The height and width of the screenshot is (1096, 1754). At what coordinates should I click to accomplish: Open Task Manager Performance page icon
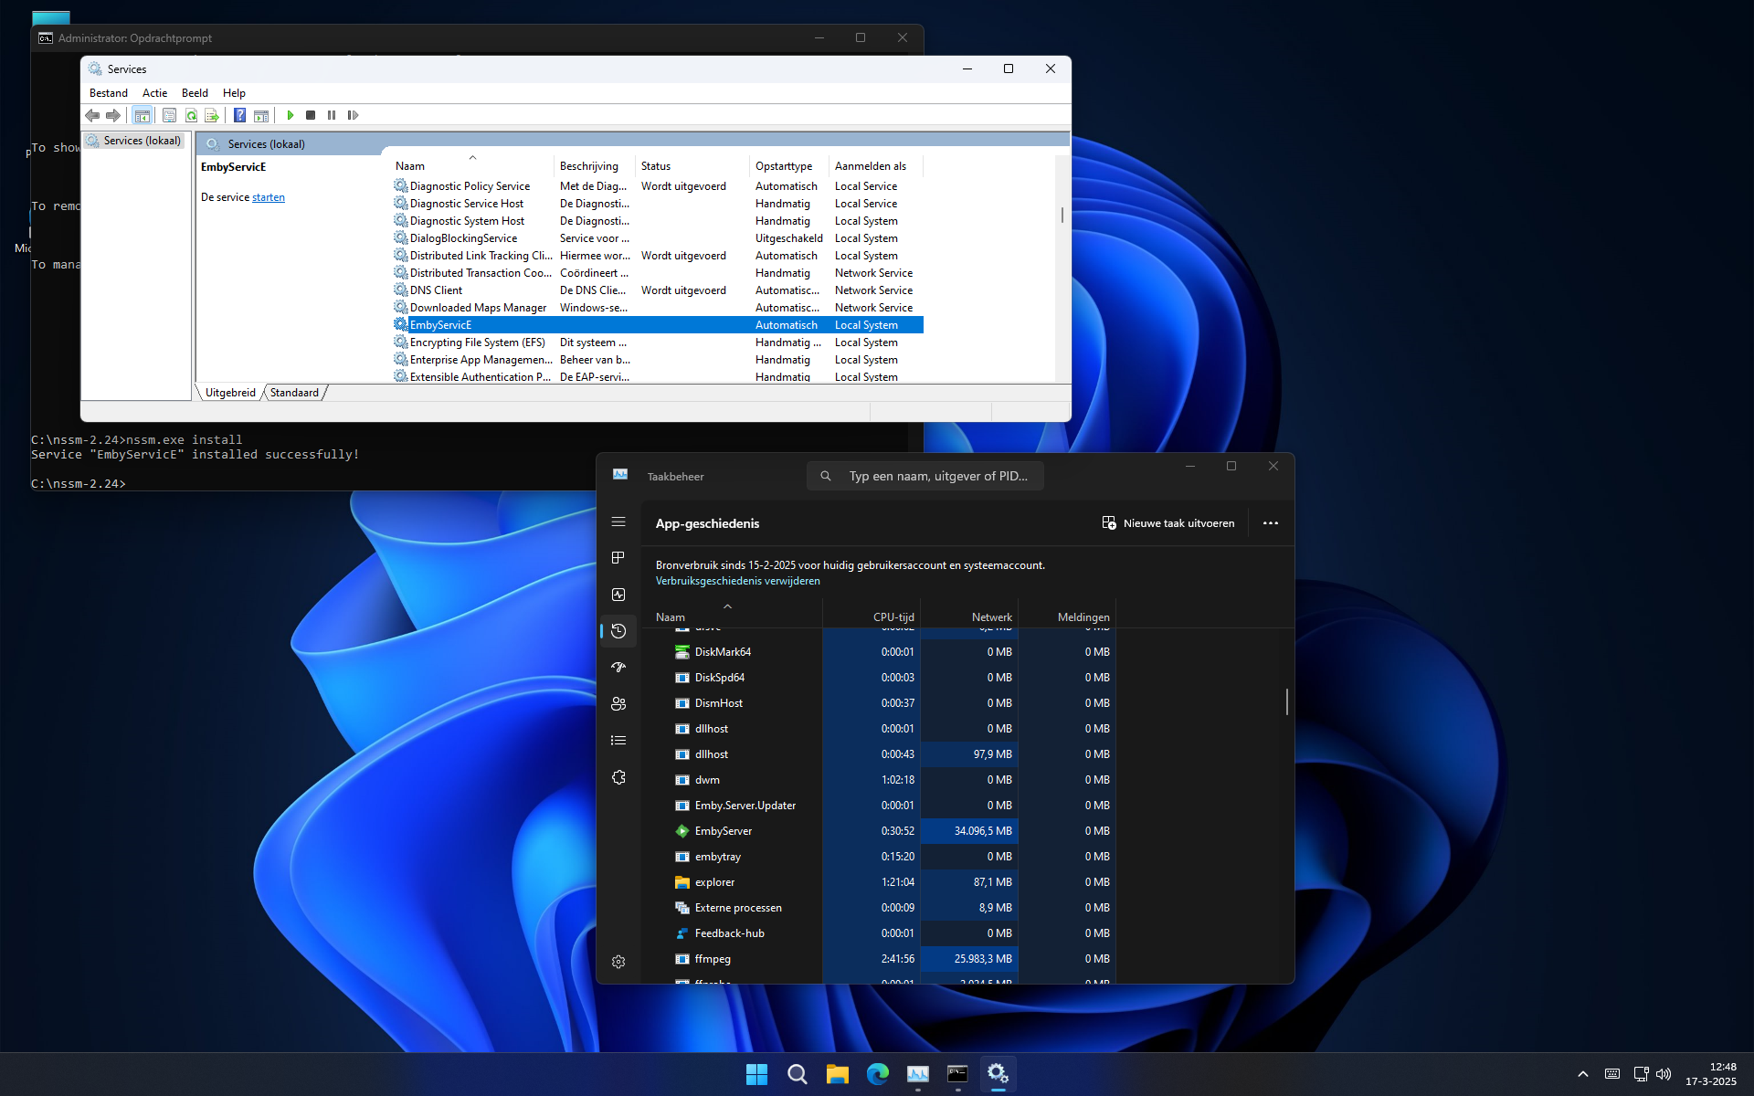[x=618, y=595]
